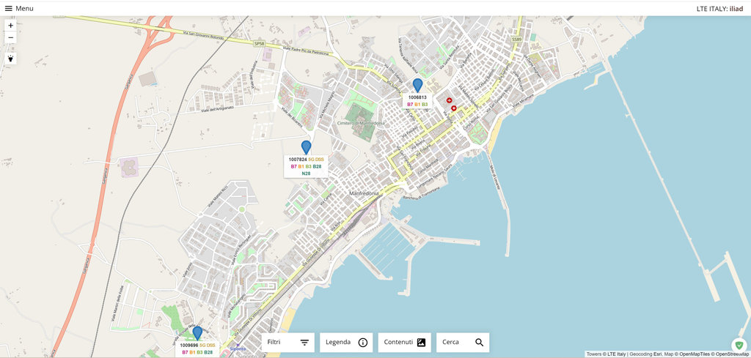Screen dimensions: 751x358
Task: Select the blue tower pin for 1007824
Action: click(306, 147)
